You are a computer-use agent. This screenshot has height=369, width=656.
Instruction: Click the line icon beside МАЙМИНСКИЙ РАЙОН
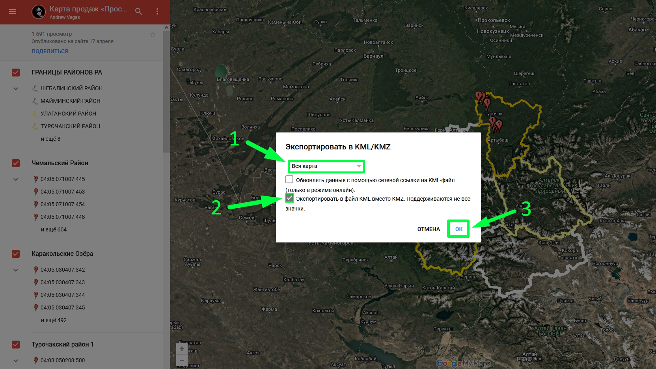[x=35, y=101]
